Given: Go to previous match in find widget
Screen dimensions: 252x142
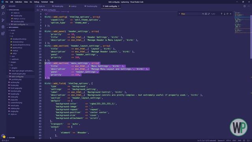Looking at the screenshot, I should click(x=221, y=14).
